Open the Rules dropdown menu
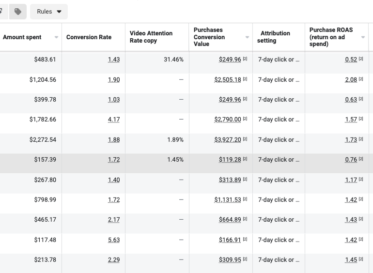 49,12
